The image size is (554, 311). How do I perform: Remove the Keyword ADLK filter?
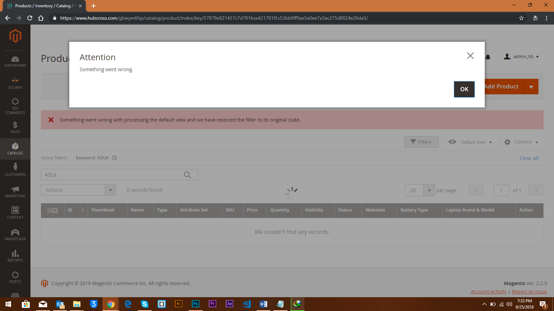pos(115,158)
